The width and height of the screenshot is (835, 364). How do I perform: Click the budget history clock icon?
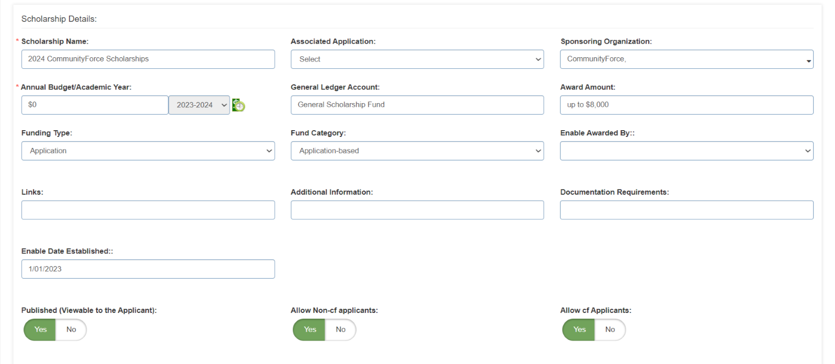tap(238, 105)
